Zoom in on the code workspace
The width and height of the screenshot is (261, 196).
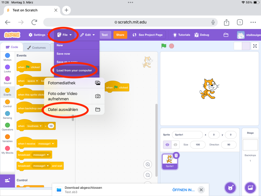(x=148, y=164)
